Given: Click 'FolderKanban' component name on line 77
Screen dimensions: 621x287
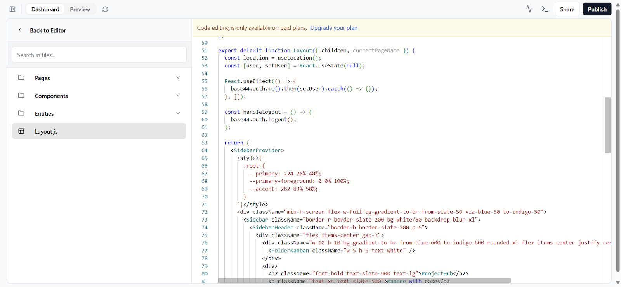Looking at the screenshot, I should 290,251.
